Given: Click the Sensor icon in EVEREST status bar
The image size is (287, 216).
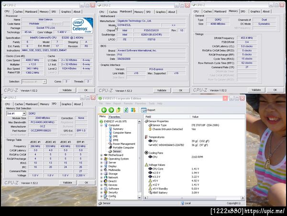Looking at the screenshot, I should pyautogui.click(x=100, y=203).
